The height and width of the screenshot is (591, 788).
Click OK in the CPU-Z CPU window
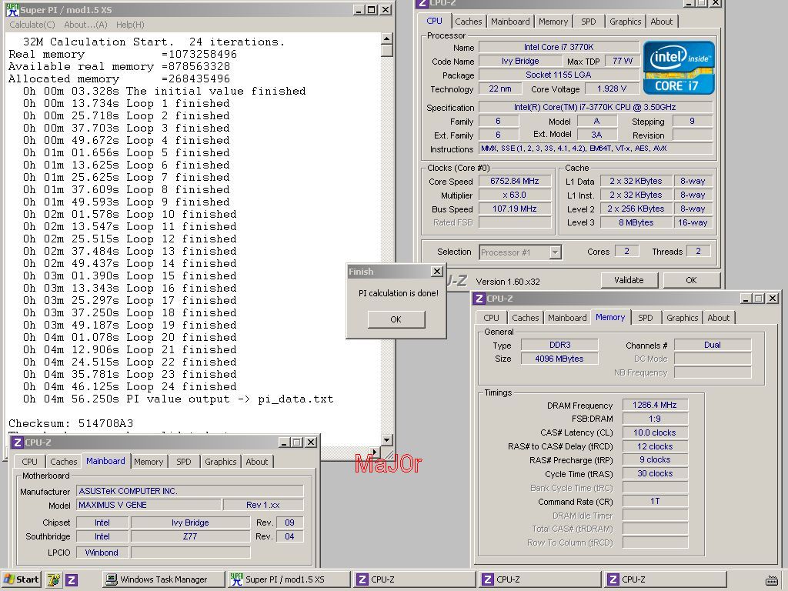pyautogui.click(x=692, y=280)
